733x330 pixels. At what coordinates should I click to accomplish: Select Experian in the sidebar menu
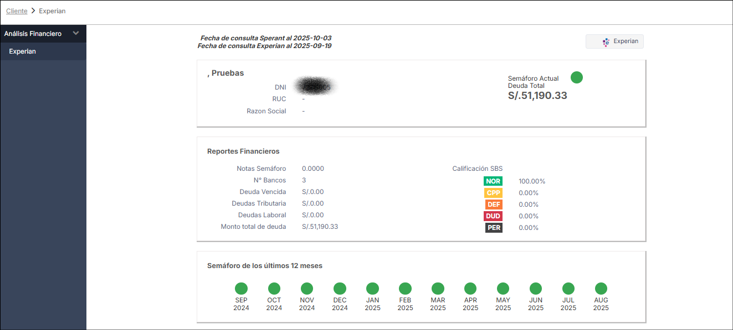pos(23,51)
